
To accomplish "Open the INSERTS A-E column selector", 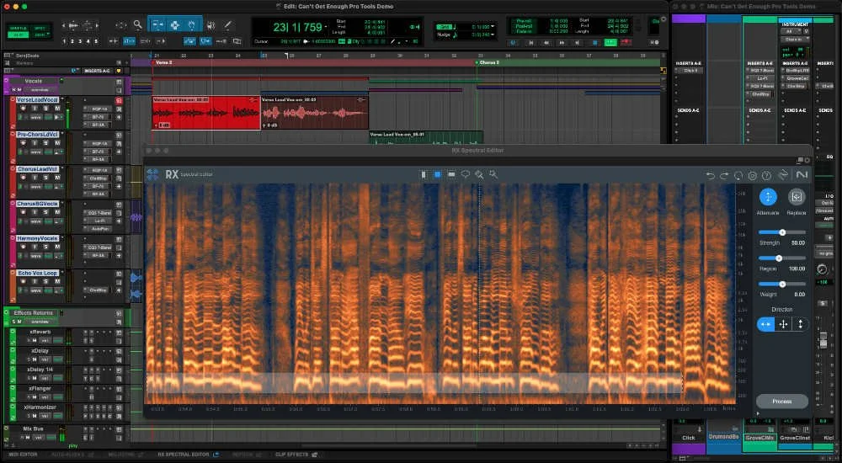I will pyautogui.click(x=97, y=71).
